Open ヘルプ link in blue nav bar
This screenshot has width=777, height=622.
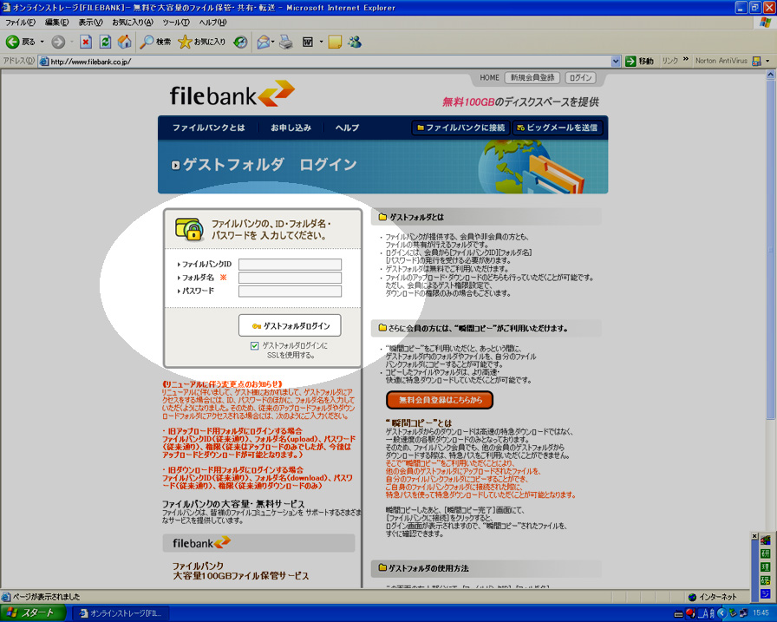click(347, 128)
